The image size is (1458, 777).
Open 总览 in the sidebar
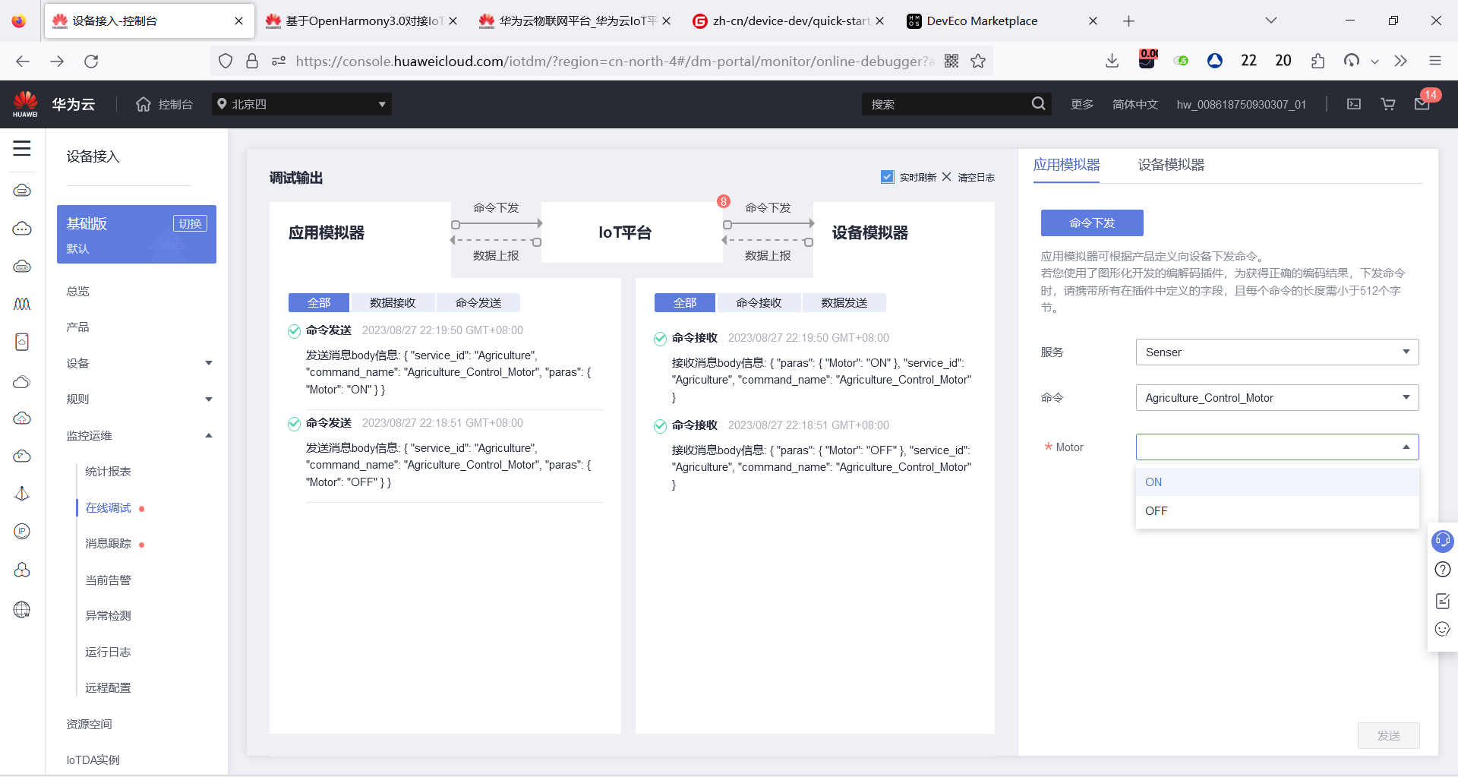click(x=77, y=292)
